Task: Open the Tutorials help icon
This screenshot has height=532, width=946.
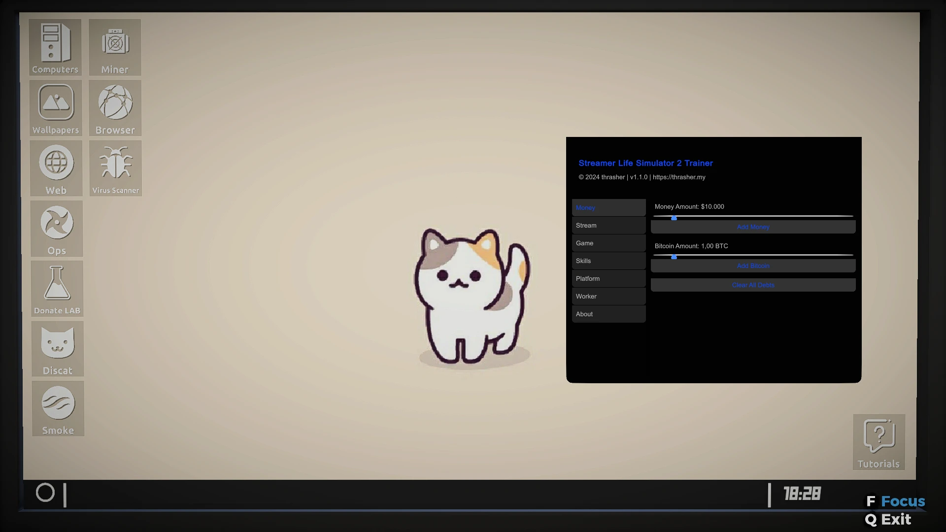Action: [x=879, y=442]
